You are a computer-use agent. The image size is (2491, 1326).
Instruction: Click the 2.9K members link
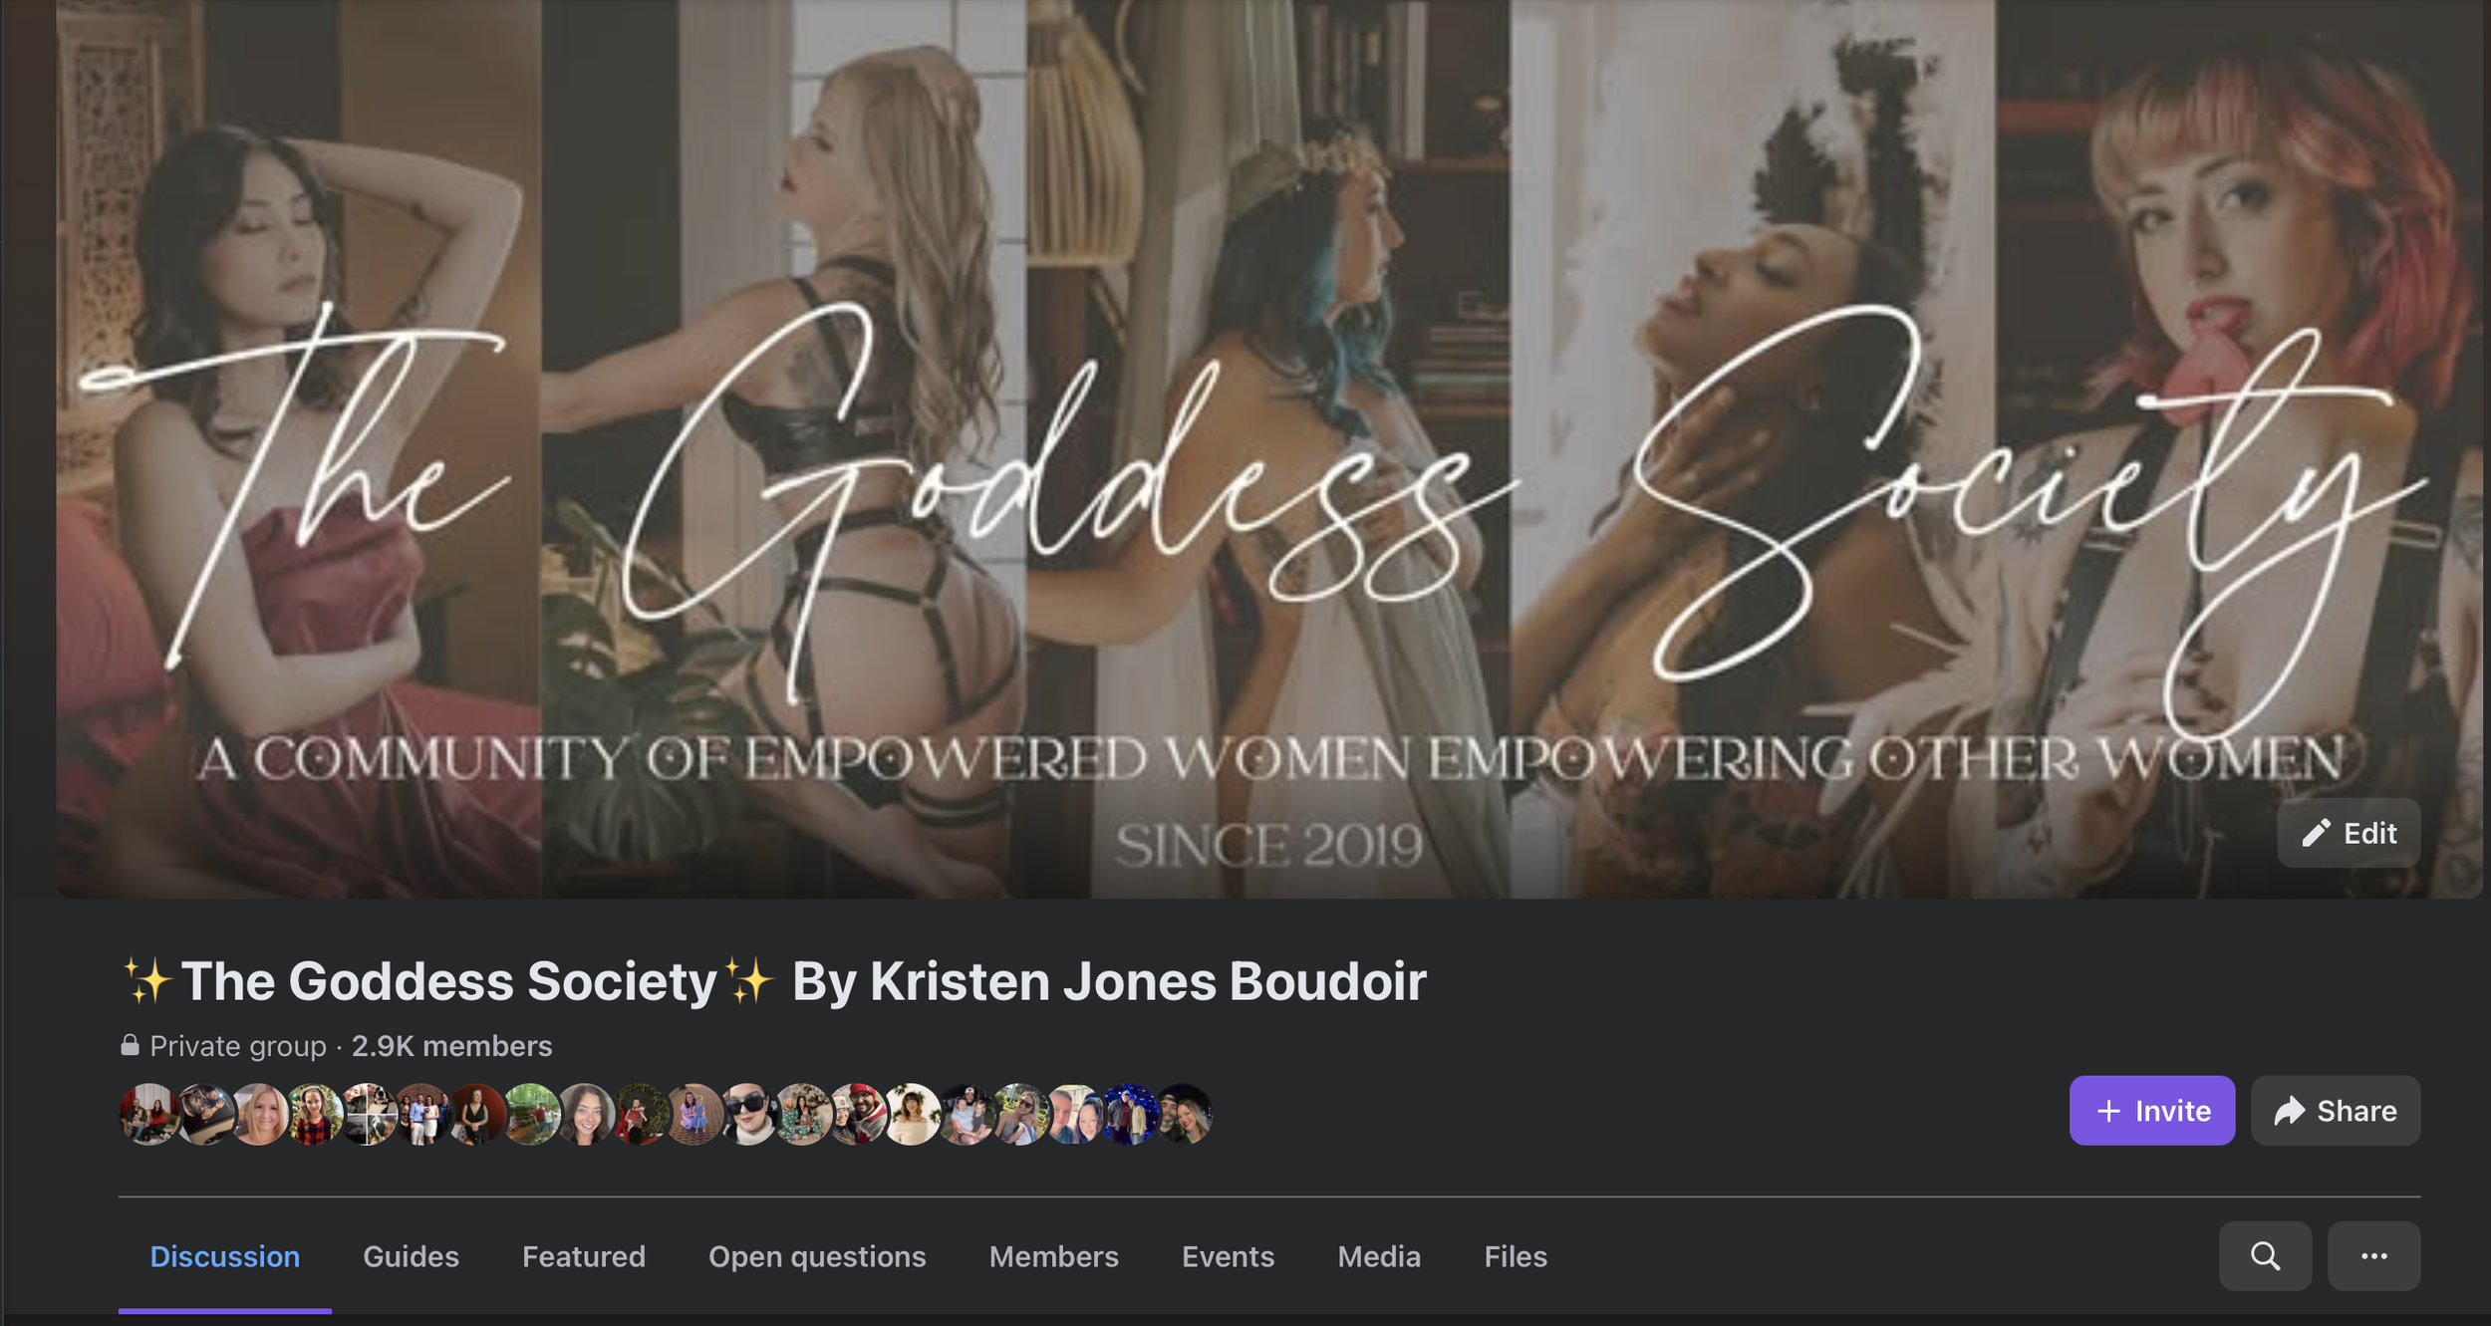pyautogui.click(x=451, y=1046)
